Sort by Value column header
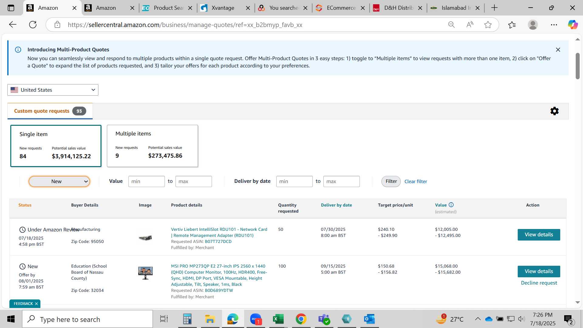Image resolution: width=583 pixels, height=328 pixels. [x=441, y=205]
